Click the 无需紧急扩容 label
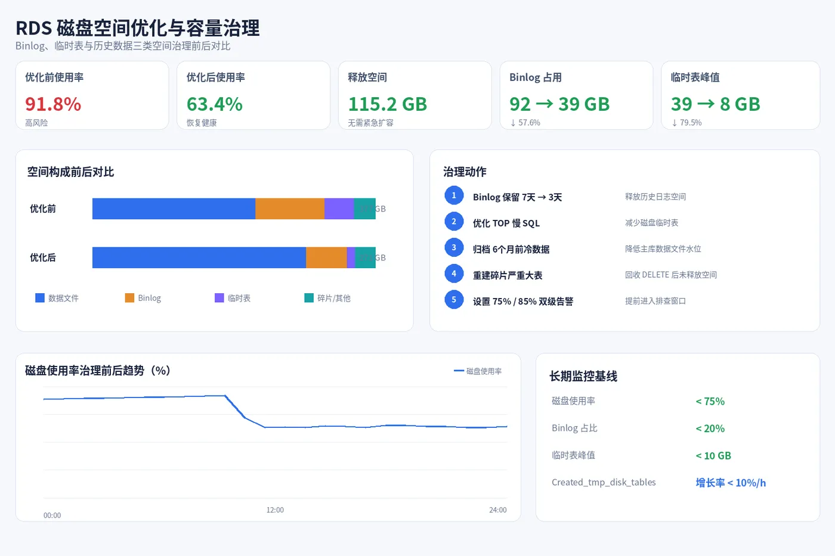835x556 pixels. click(x=370, y=123)
